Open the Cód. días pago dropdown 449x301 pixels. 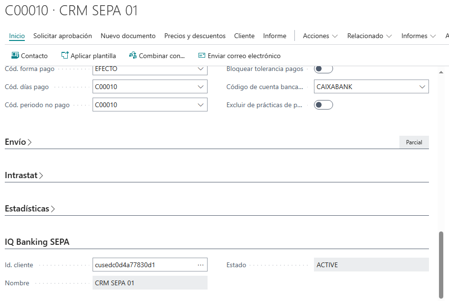tap(200, 87)
